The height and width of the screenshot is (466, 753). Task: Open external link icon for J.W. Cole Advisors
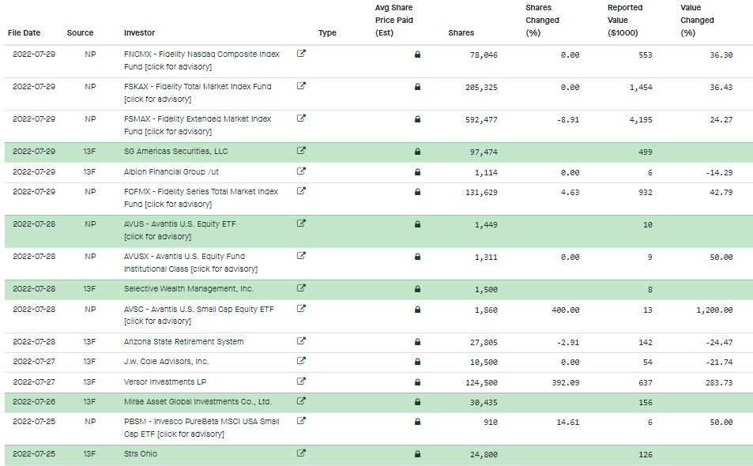(301, 361)
